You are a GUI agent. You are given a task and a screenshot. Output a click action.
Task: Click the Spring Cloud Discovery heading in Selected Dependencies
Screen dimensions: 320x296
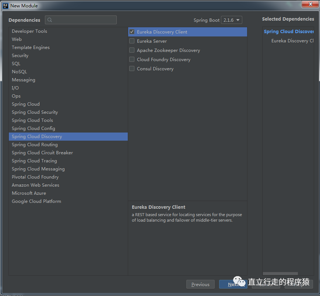pyautogui.click(x=289, y=31)
